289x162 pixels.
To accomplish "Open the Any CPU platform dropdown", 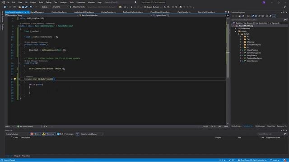I will coord(60,7).
